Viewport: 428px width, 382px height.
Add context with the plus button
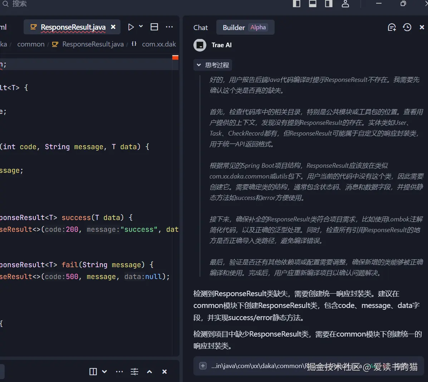(x=203, y=366)
